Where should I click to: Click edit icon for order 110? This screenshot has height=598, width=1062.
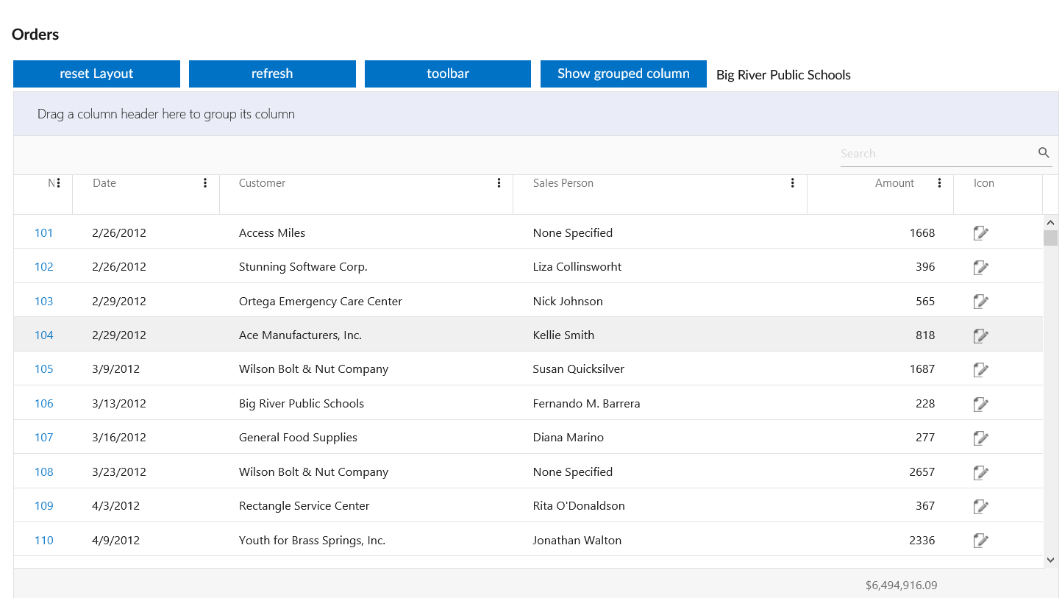pyautogui.click(x=980, y=541)
